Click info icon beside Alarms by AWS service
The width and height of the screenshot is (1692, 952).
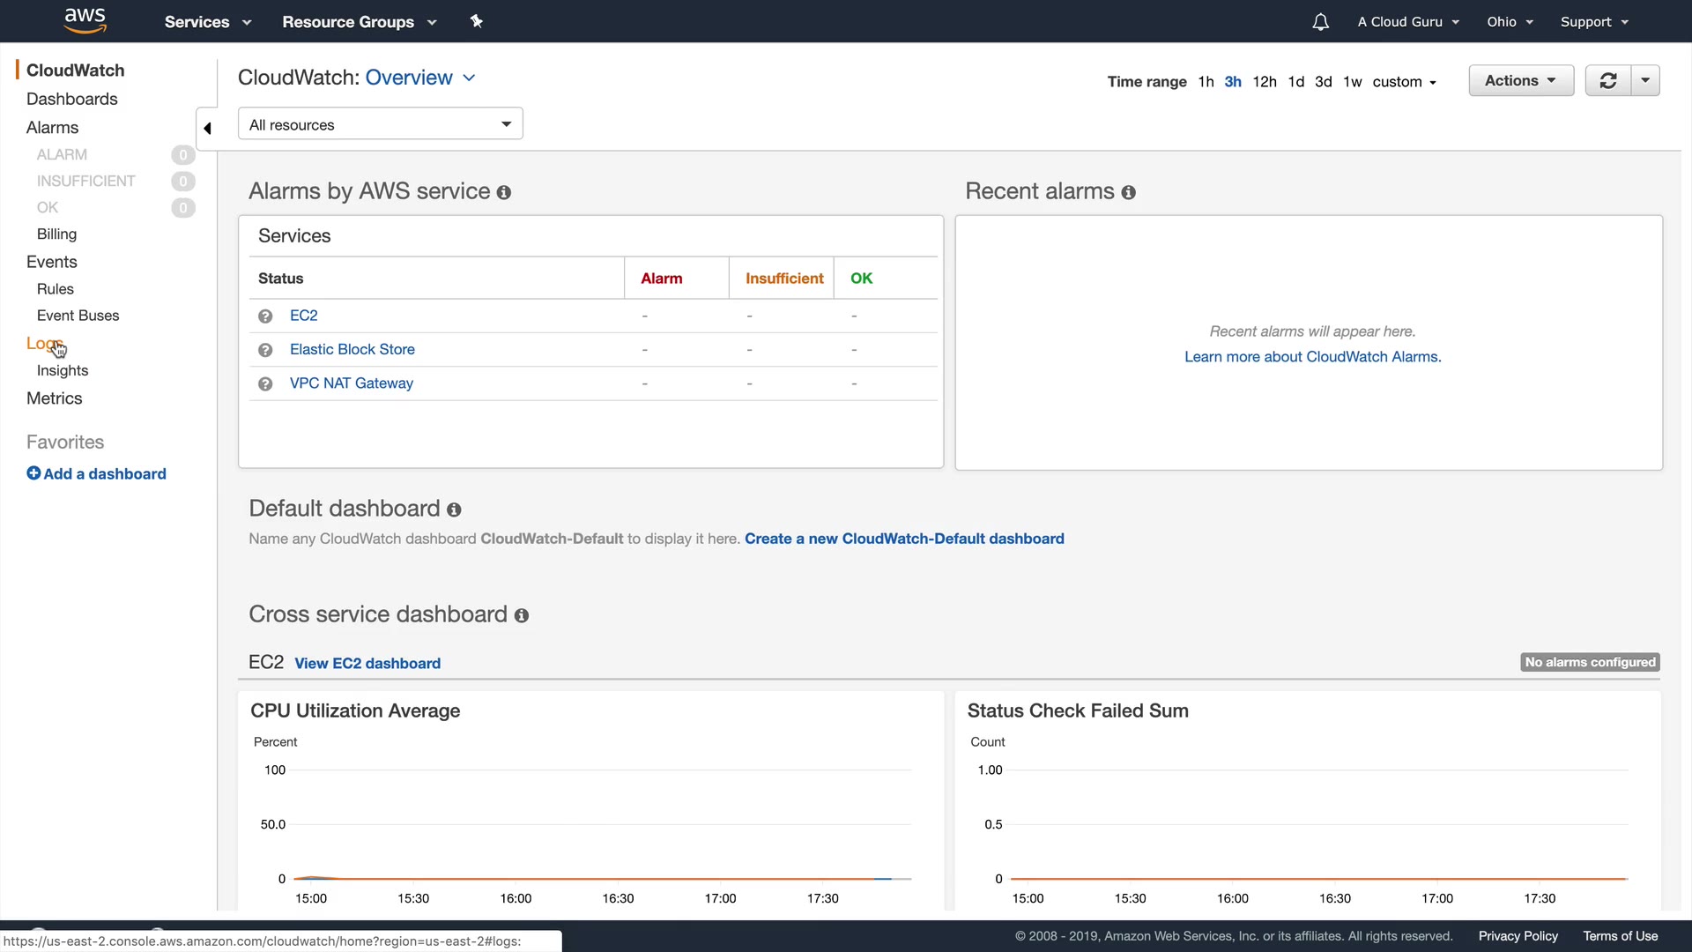tap(503, 192)
